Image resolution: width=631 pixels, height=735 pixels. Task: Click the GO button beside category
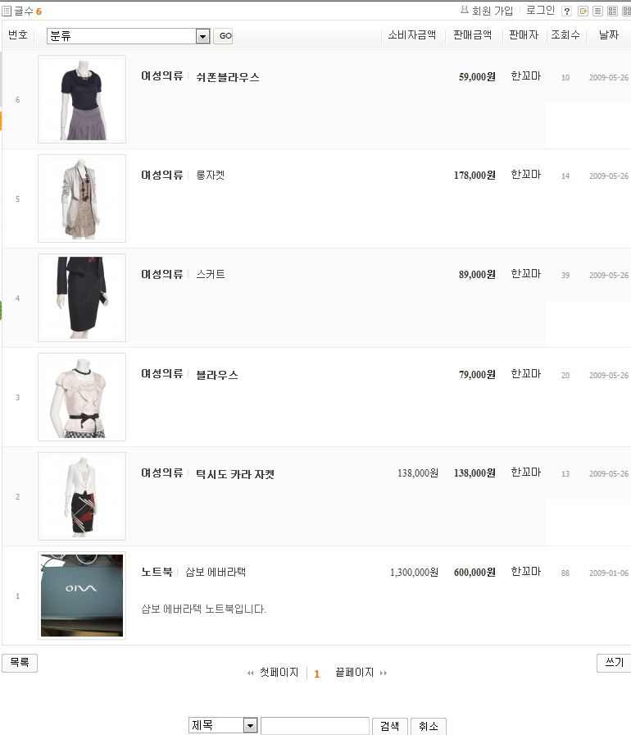223,36
